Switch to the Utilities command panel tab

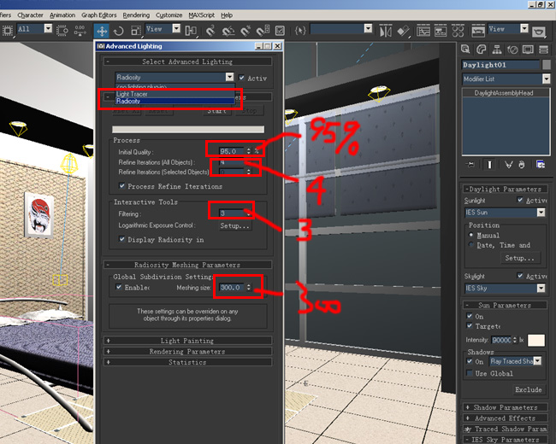543,50
